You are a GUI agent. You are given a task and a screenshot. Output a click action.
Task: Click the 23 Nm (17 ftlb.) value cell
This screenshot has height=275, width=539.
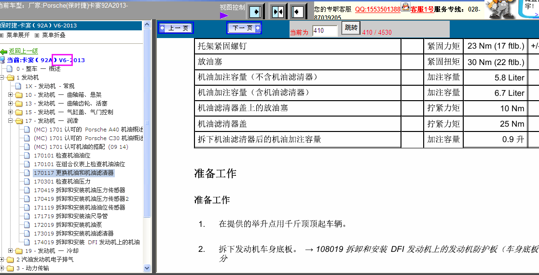[x=495, y=46]
